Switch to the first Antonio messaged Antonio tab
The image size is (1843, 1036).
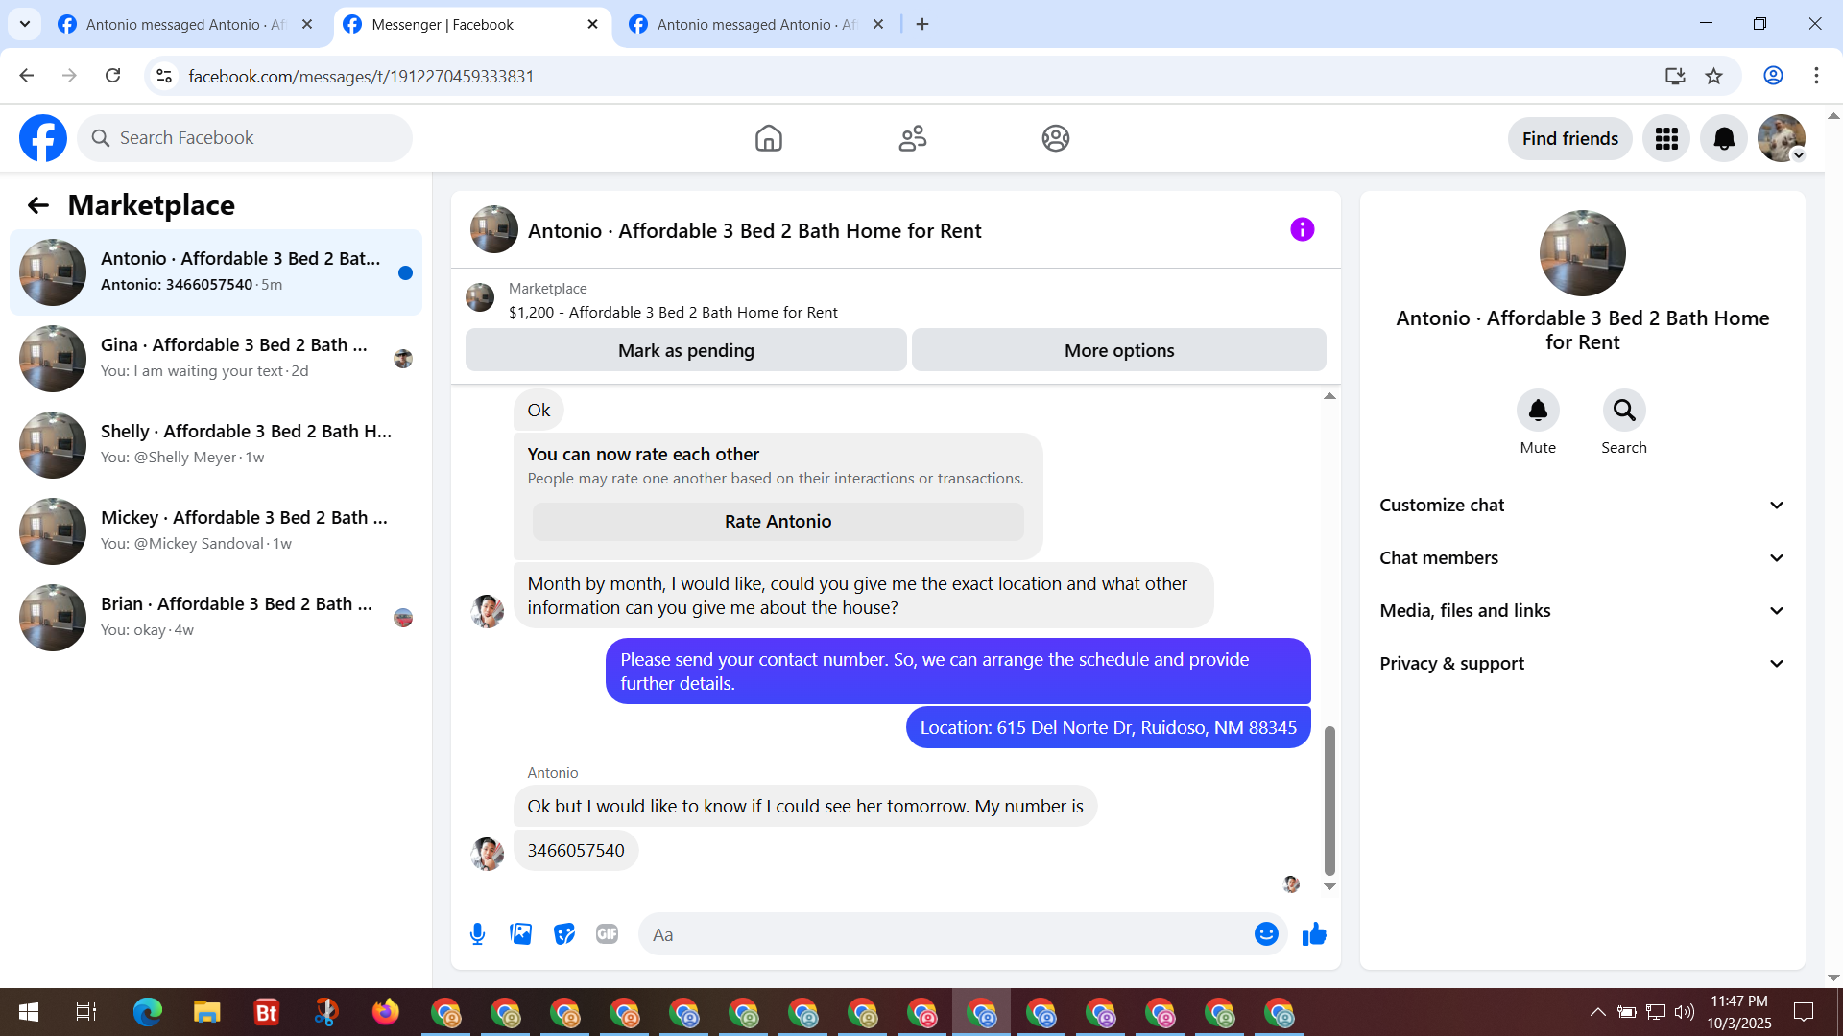click(x=186, y=25)
